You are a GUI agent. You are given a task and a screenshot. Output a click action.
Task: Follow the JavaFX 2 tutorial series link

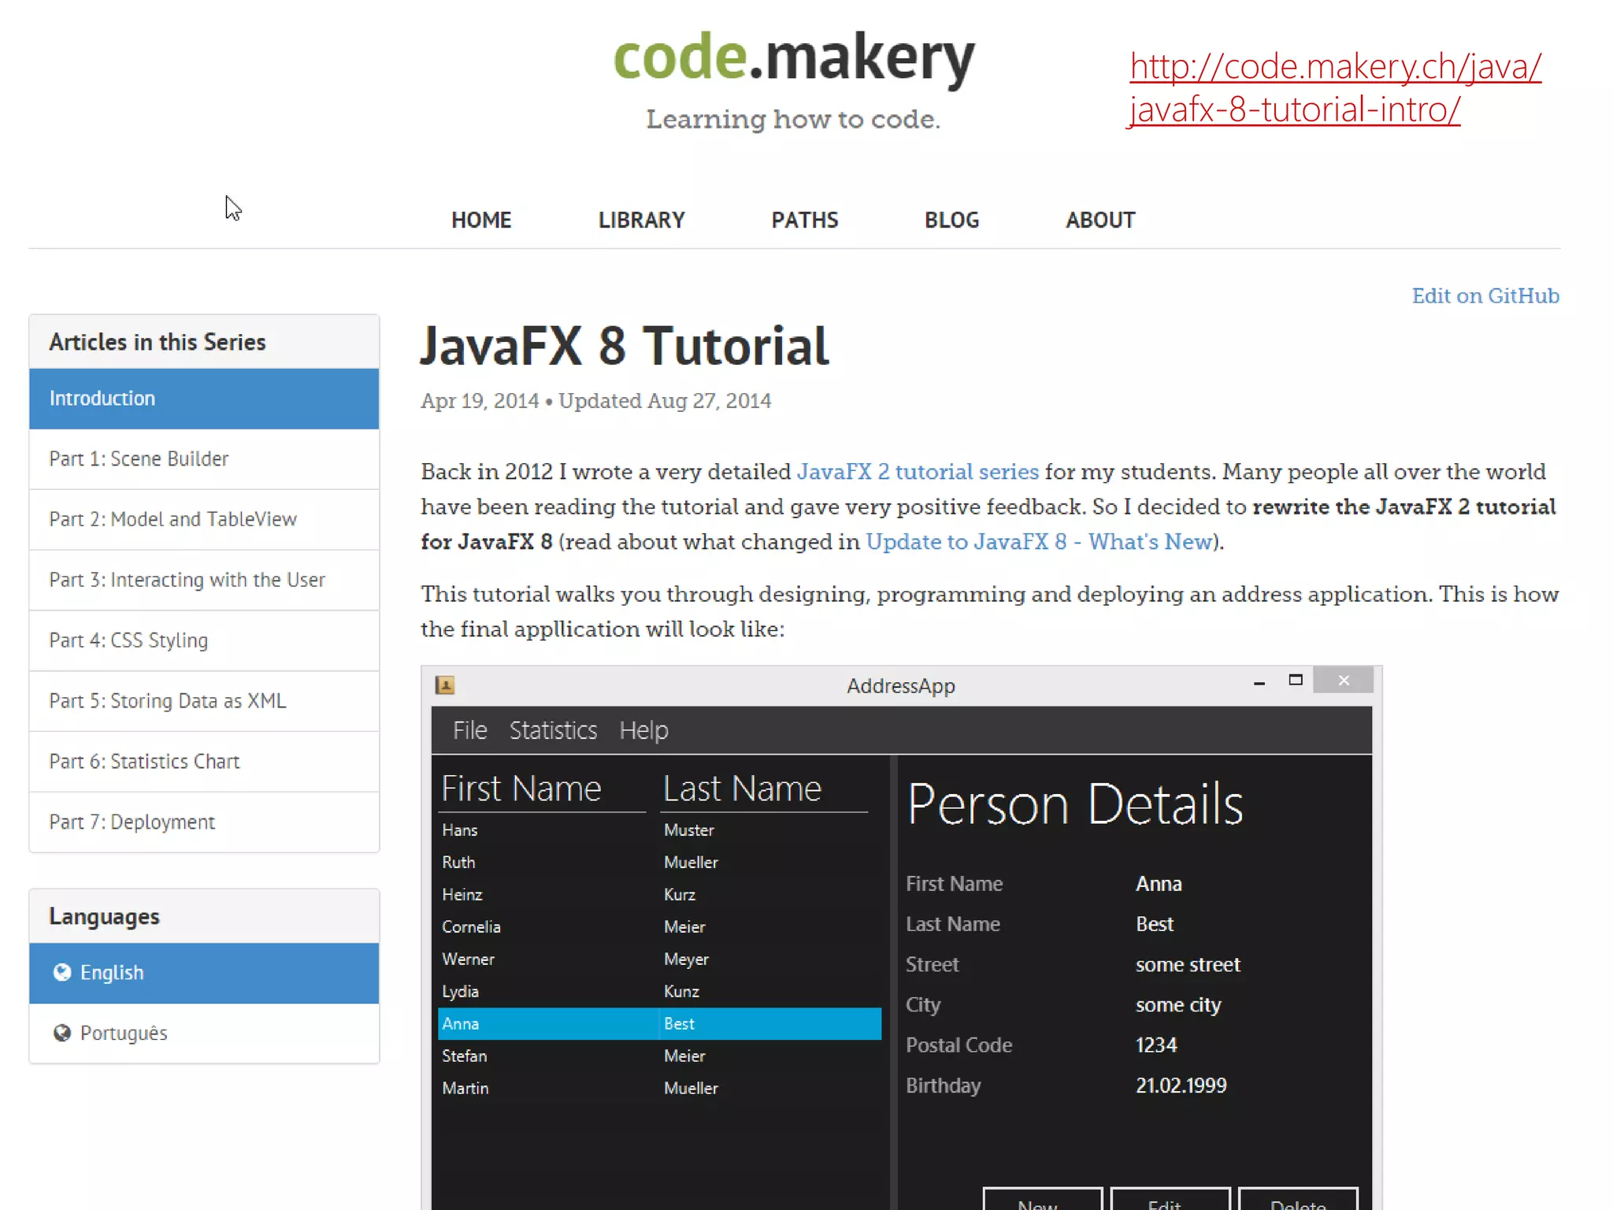[x=918, y=471]
